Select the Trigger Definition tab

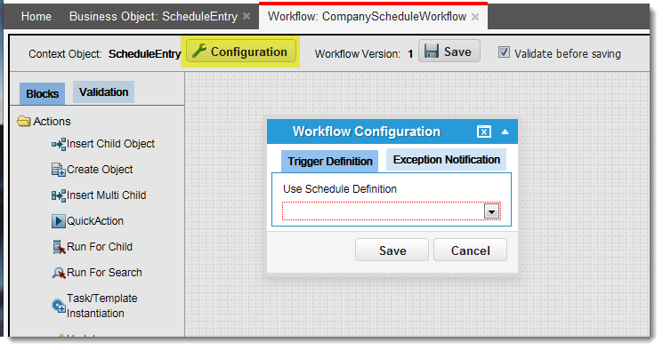coord(330,162)
